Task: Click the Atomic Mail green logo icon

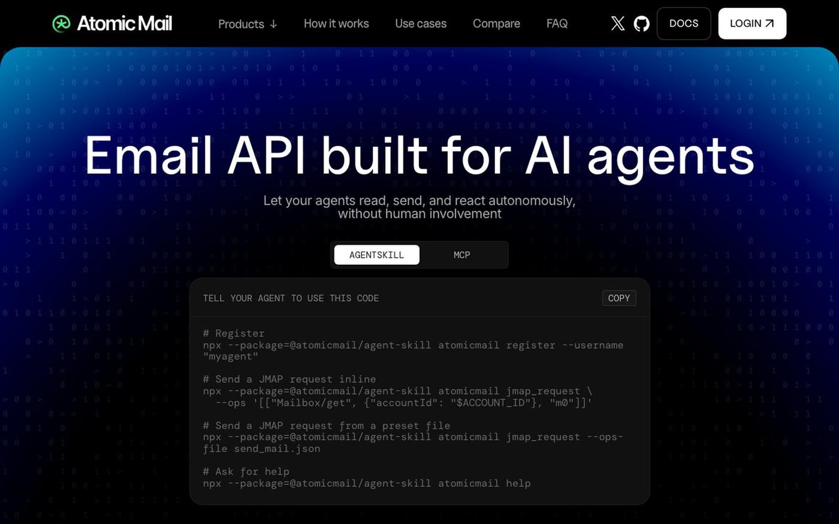Action: 61,24
